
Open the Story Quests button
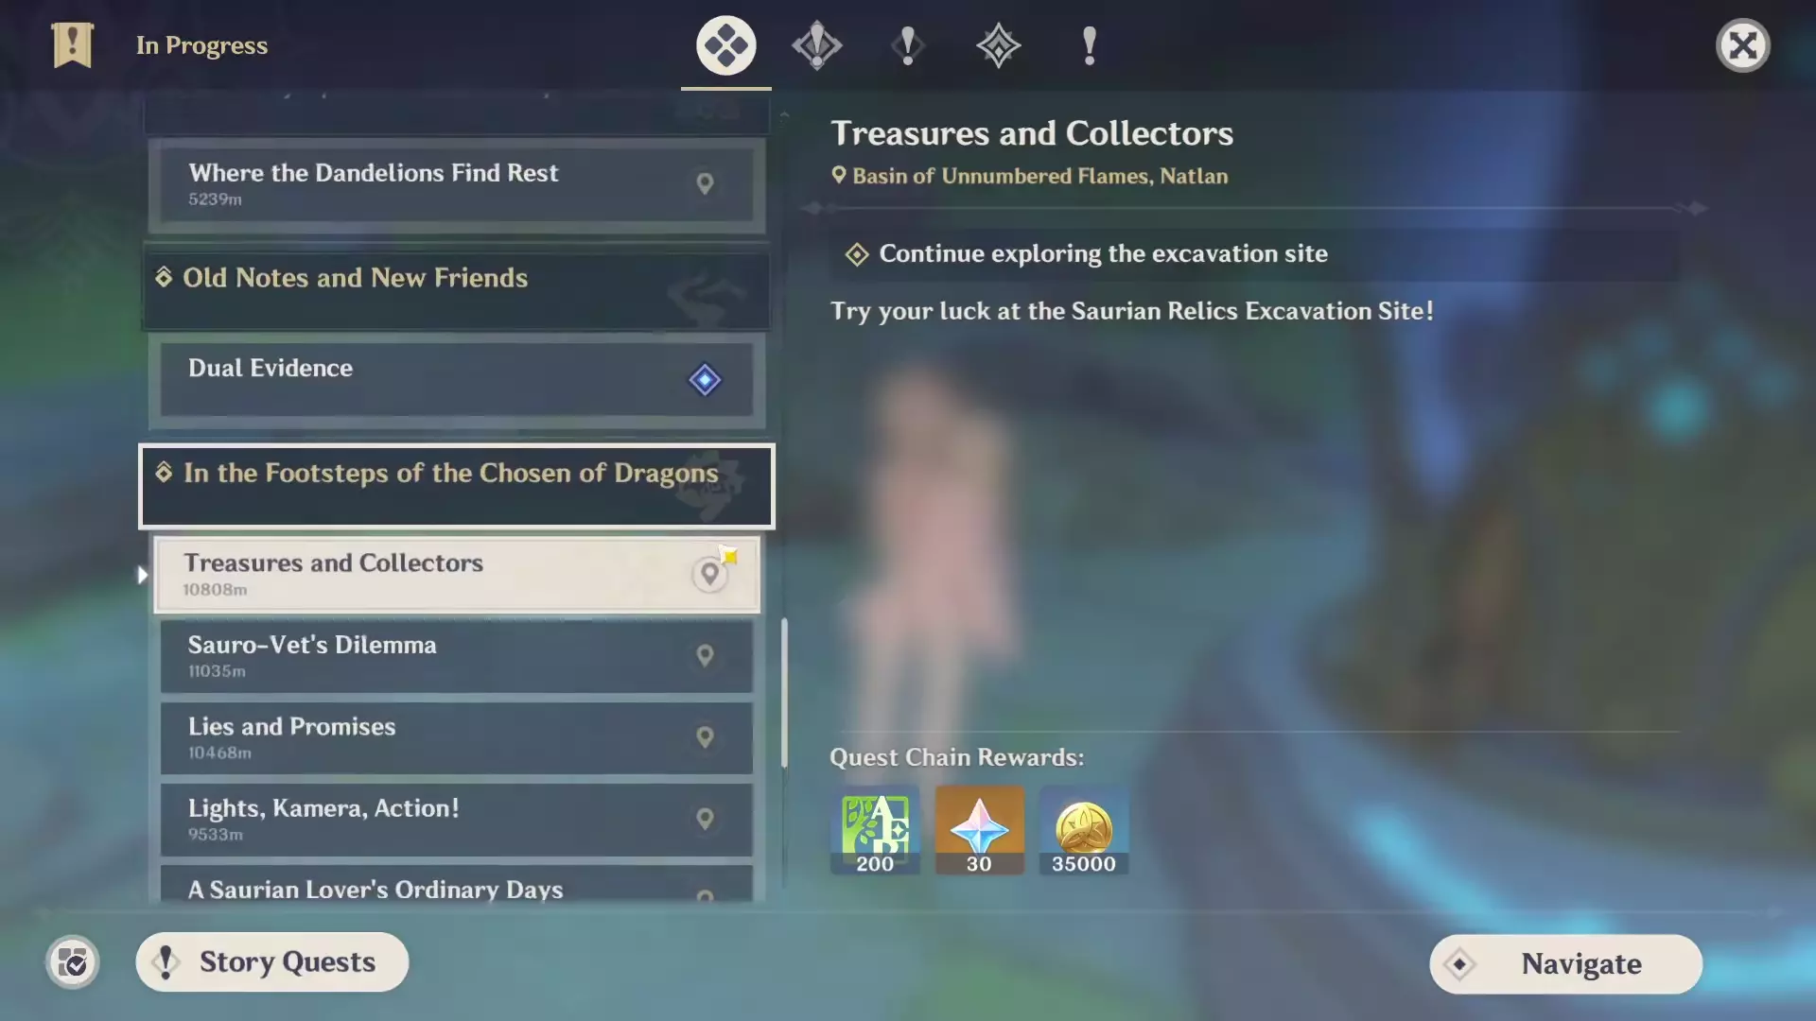point(272,962)
